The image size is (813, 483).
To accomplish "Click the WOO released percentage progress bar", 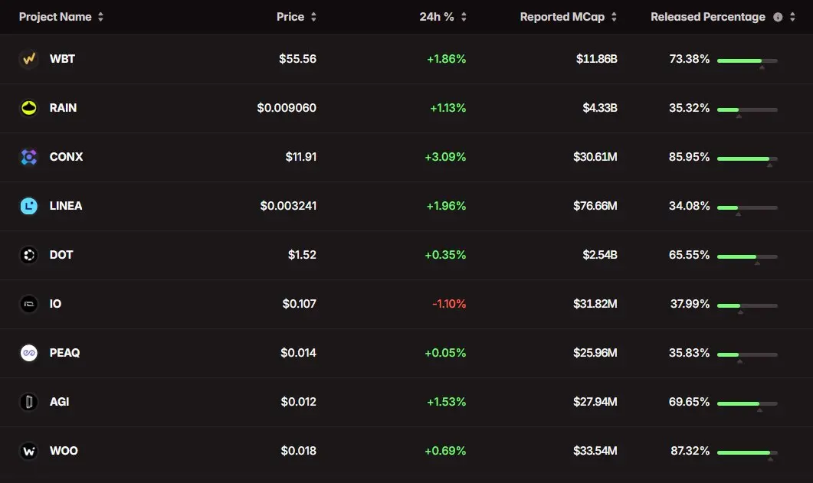I will 747,452.
